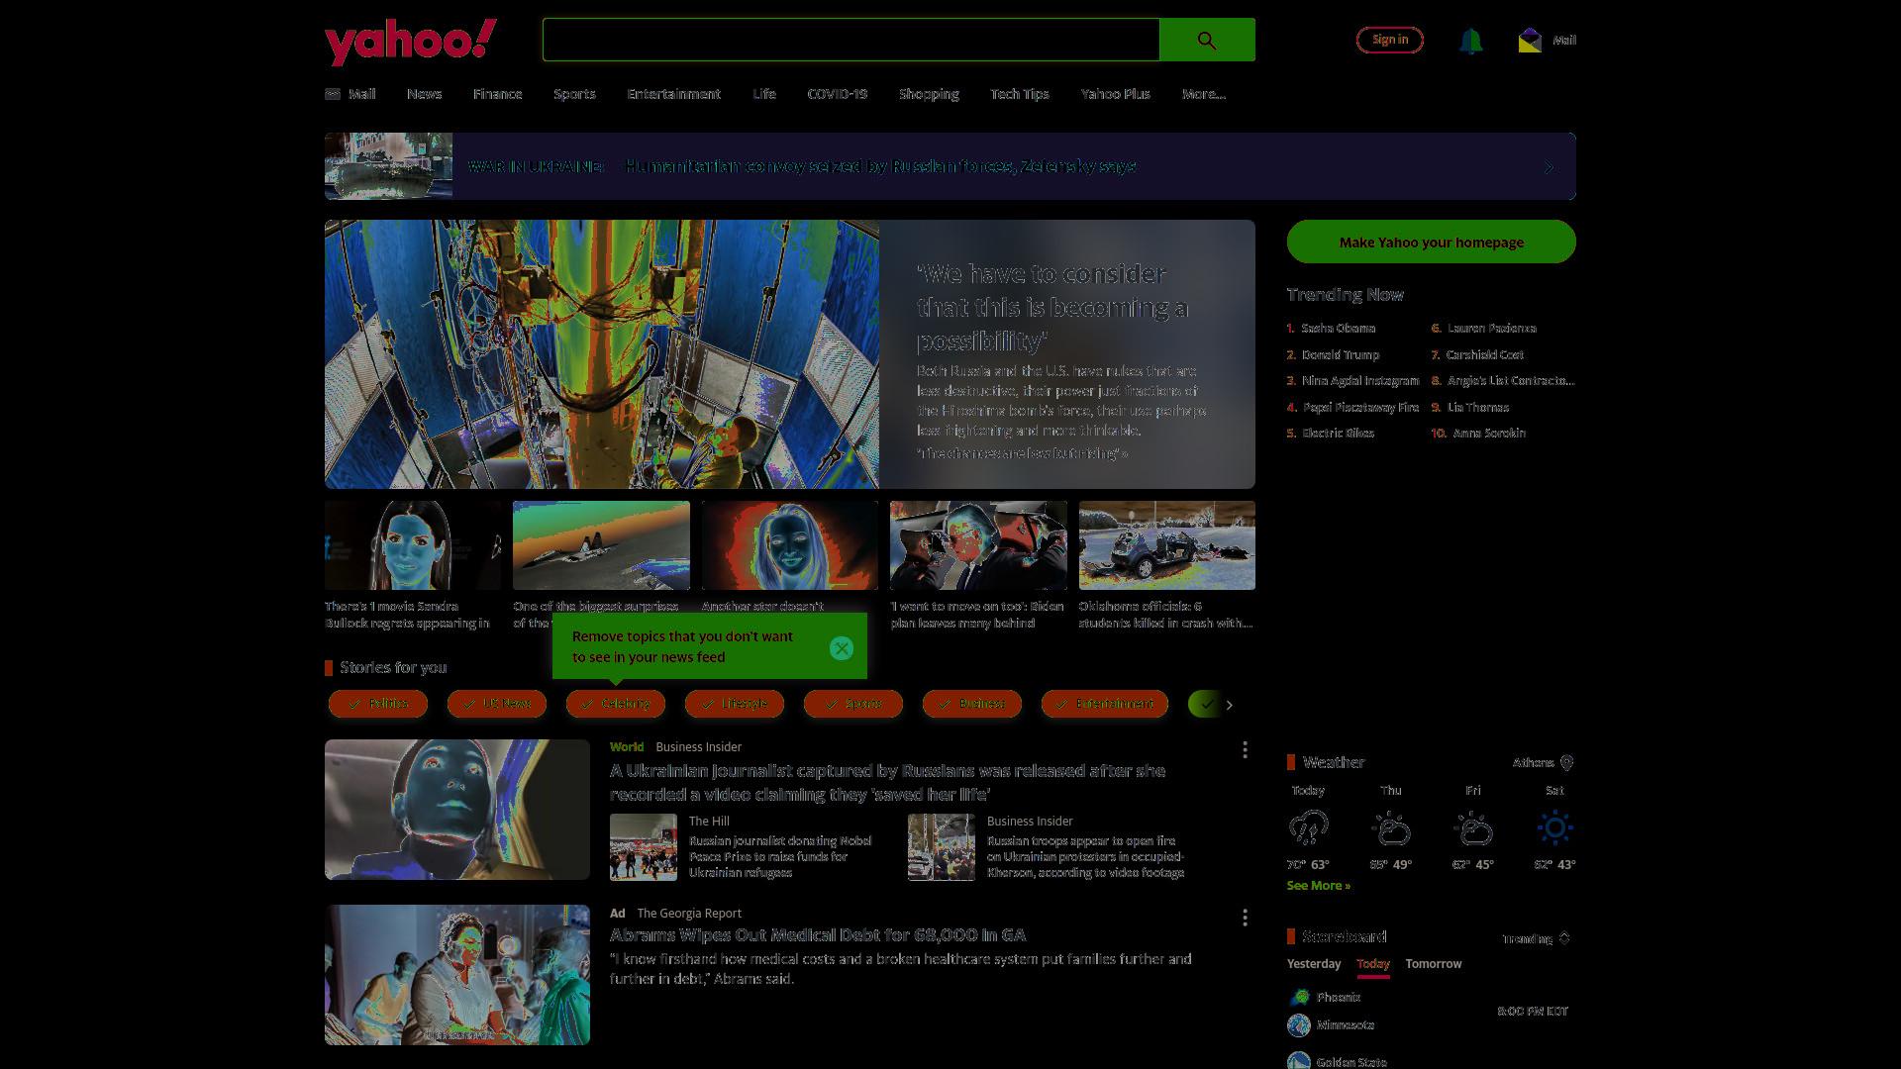The height and width of the screenshot is (1069, 1901).
Task: Click the Mail envelope icon in navigation bar
Action: [333, 94]
